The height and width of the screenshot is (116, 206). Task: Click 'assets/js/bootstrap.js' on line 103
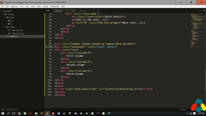coord(121,89)
